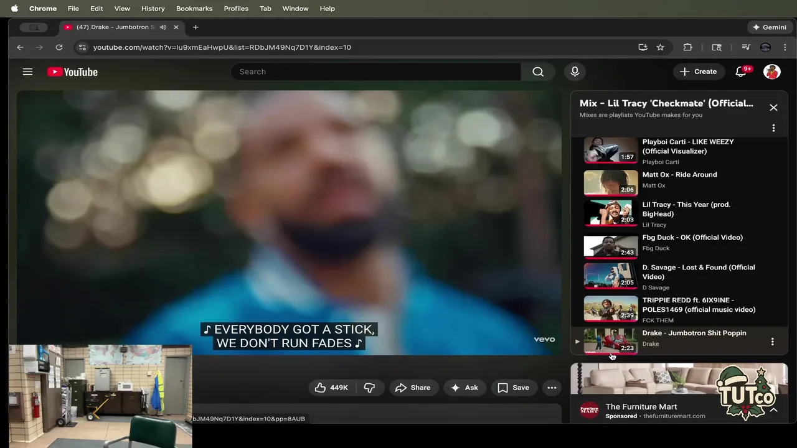Open the Profiles menu
This screenshot has width=797, height=448.
(236, 9)
